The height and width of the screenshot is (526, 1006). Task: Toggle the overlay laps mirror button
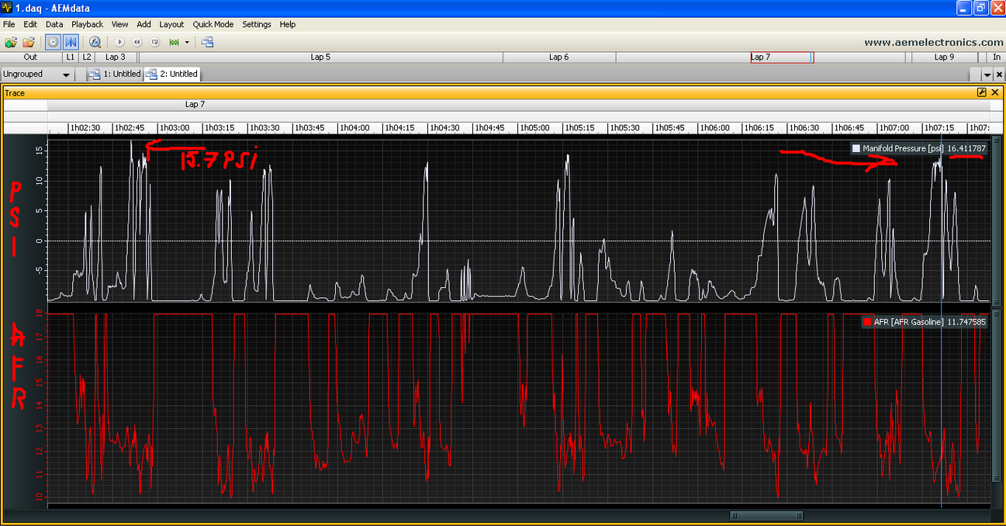coord(71,42)
